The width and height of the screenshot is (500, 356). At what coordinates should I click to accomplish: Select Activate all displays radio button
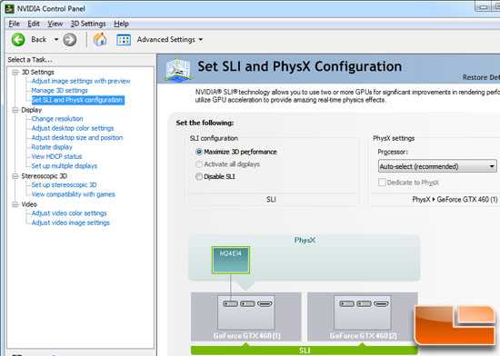click(x=199, y=164)
